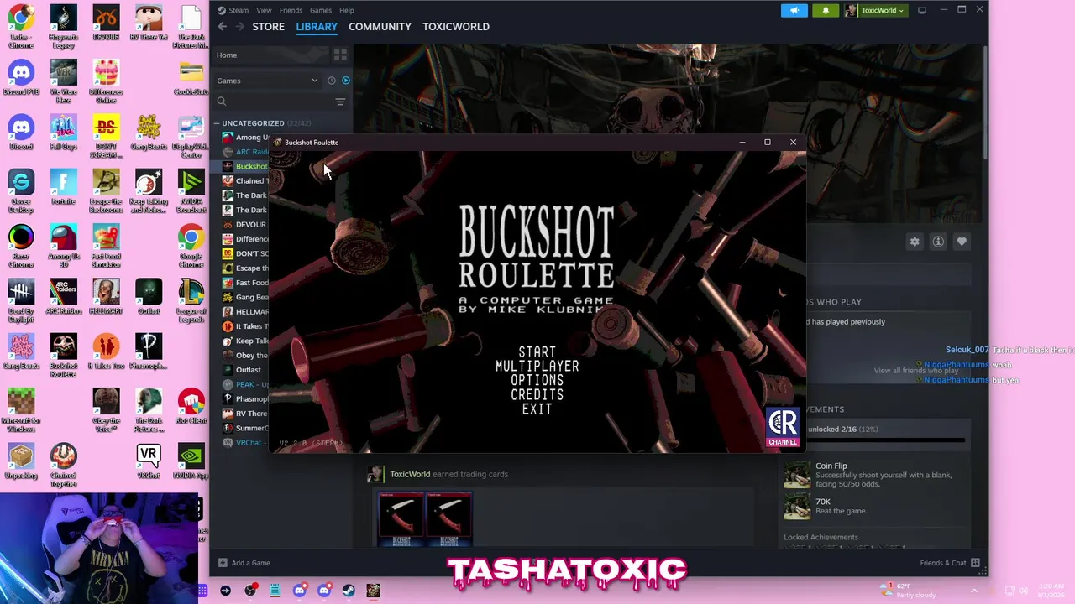The height and width of the screenshot is (604, 1075).
Task: Open the View menu
Action: 264,10
